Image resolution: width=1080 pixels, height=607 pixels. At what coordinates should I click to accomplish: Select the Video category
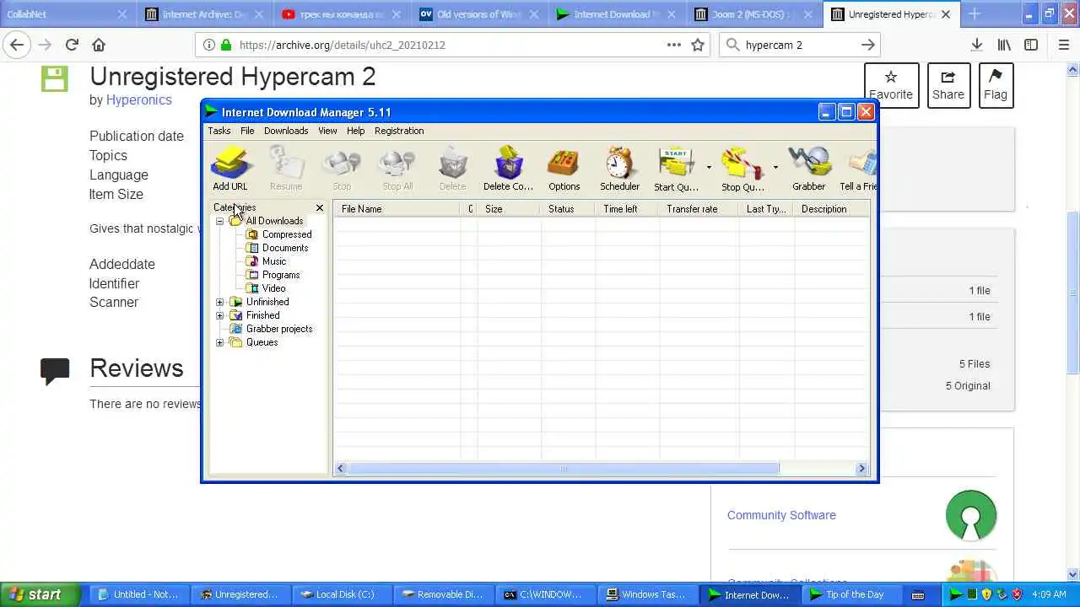(x=273, y=288)
